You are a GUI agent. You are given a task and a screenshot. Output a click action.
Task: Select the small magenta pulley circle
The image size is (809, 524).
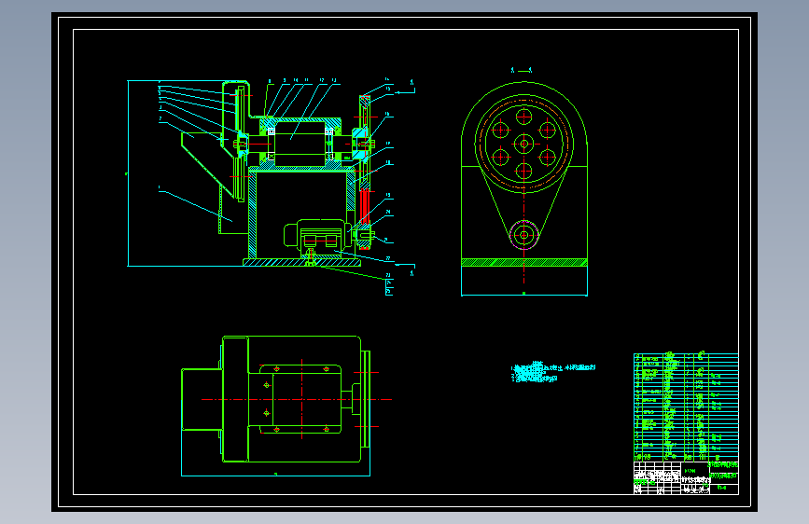tap(524, 235)
